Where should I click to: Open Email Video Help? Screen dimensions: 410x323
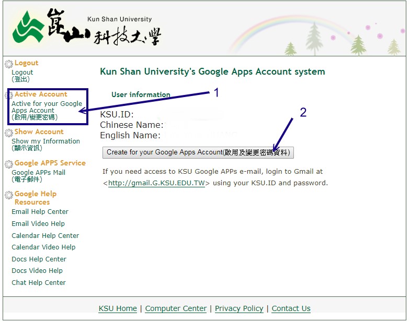(x=38, y=223)
